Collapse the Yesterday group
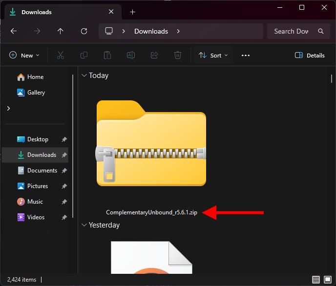The image size is (336, 286). point(84,225)
